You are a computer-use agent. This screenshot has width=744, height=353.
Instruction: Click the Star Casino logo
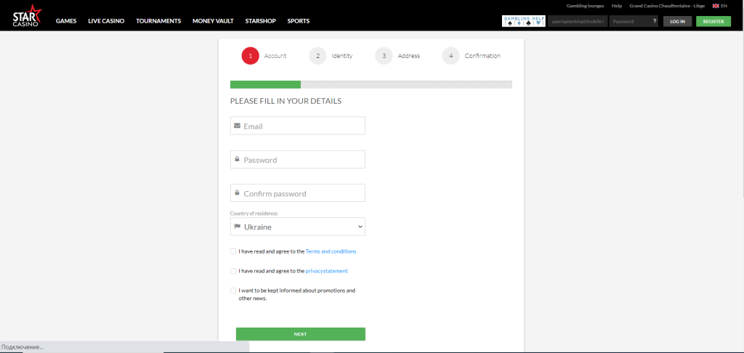coord(27,16)
